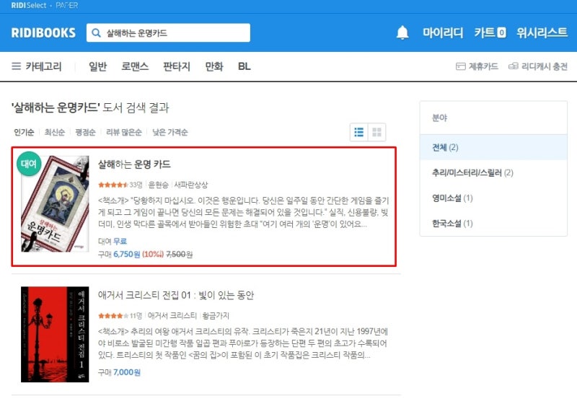This screenshot has width=577, height=404.
Task: Open the 카트 cart link
Action: pyautogui.click(x=485, y=32)
